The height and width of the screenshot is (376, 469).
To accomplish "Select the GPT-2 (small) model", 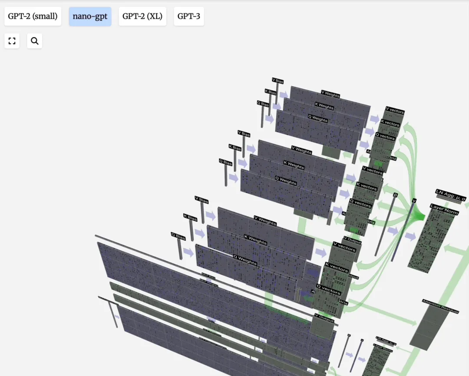I will click(33, 16).
